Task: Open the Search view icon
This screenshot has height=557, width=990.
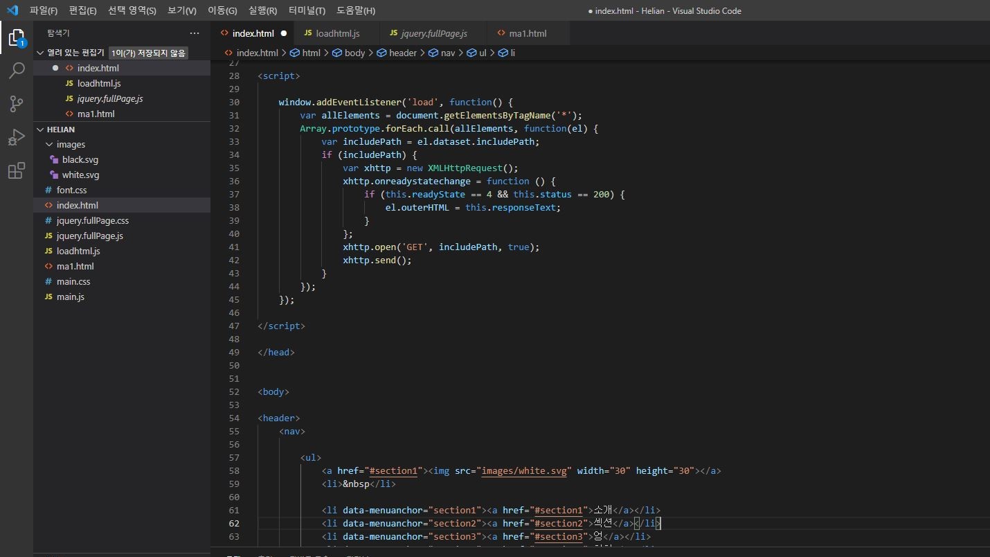Action: pos(16,70)
